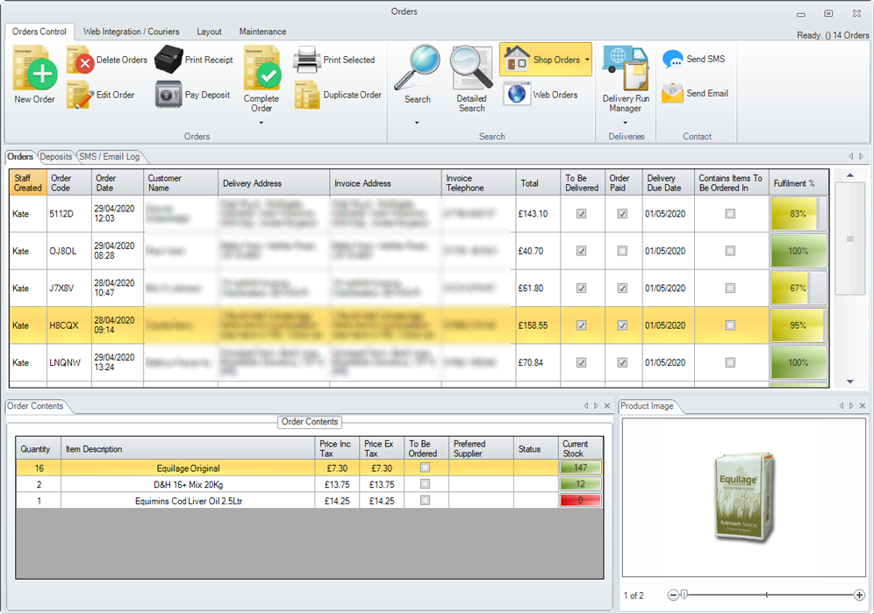The height and width of the screenshot is (614, 874).
Task: Open the Deposits tab
Action: (x=56, y=157)
